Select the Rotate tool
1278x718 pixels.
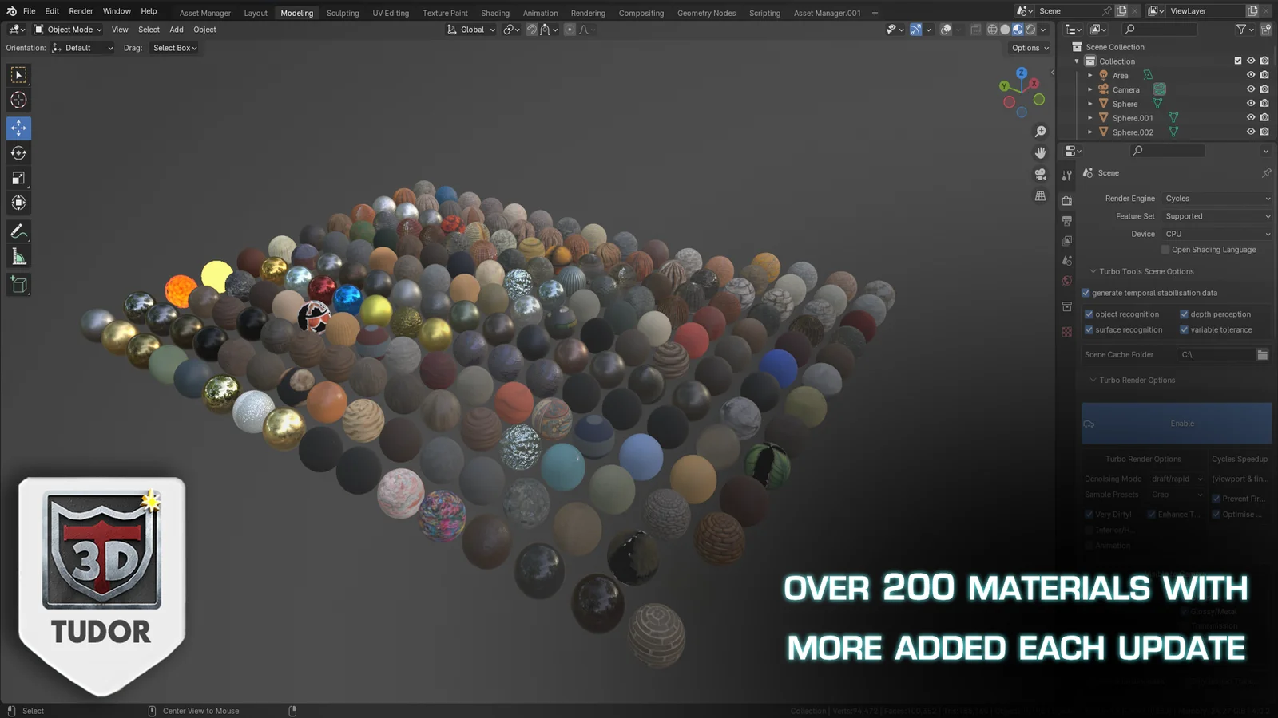[x=18, y=152]
